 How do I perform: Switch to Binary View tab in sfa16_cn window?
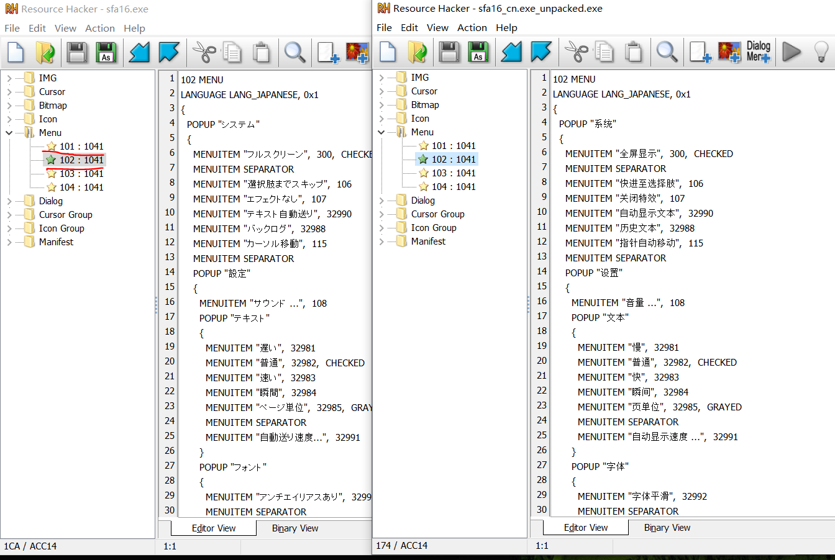point(667,528)
